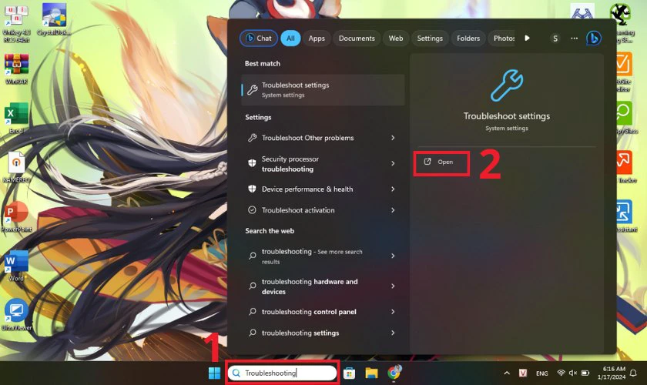Viewport: 647px width, 385px height.
Task: Open Microsoft Store from the taskbar
Action: click(349, 373)
